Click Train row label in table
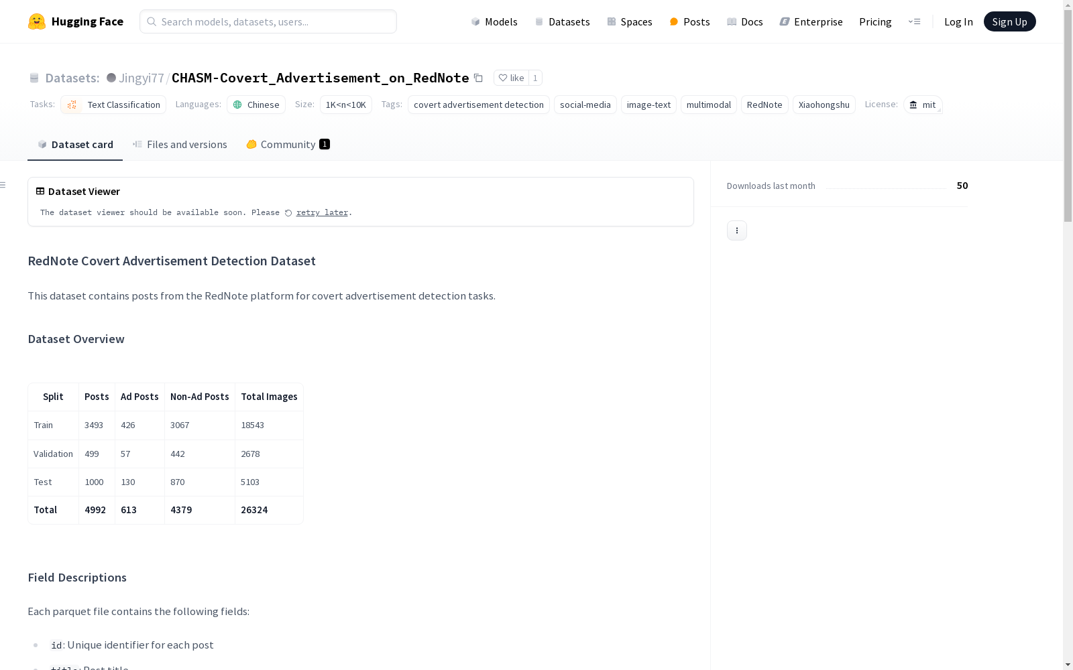Viewport: 1073px width, 670px height. pyautogui.click(x=43, y=425)
